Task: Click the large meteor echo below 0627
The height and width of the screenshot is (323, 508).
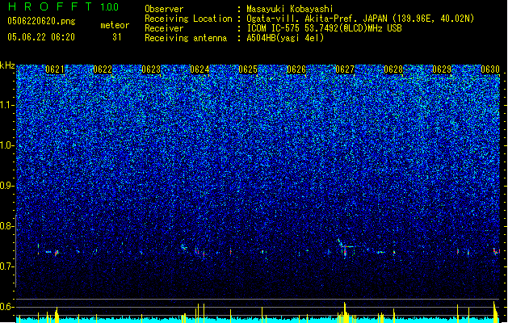Action: pos(344,247)
